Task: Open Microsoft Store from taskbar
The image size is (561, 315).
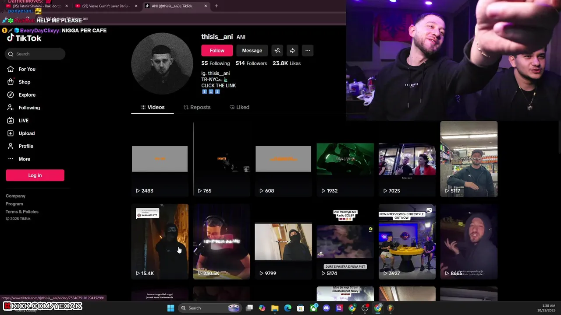Action: click(x=301, y=308)
